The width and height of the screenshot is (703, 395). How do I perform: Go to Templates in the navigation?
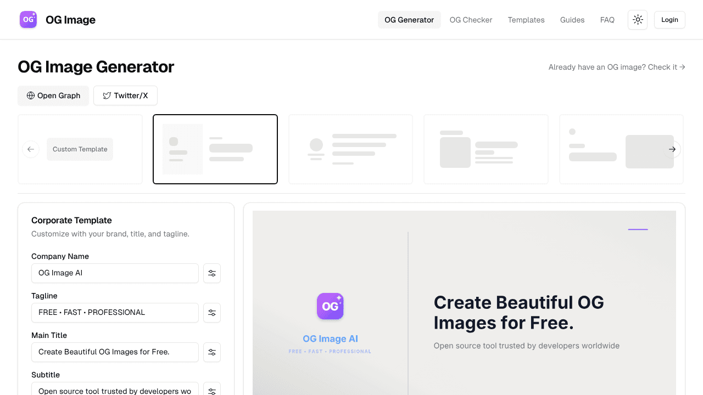[x=526, y=20]
